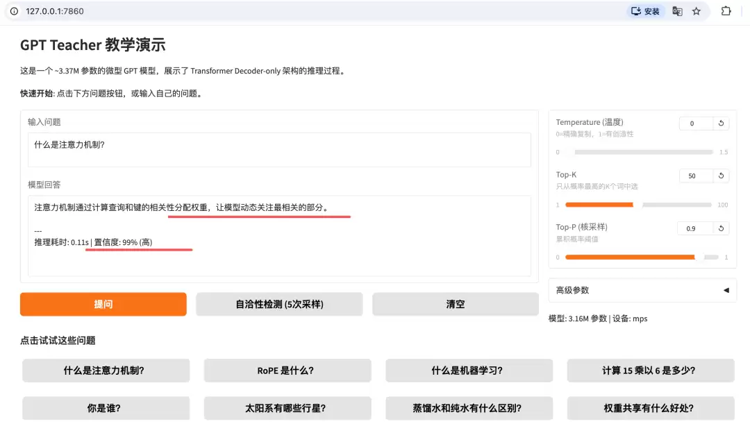Select example question 什么是机器学习?
Viewport: 750px width, 433px height.
pyautogui.click(x=469, y=371)
